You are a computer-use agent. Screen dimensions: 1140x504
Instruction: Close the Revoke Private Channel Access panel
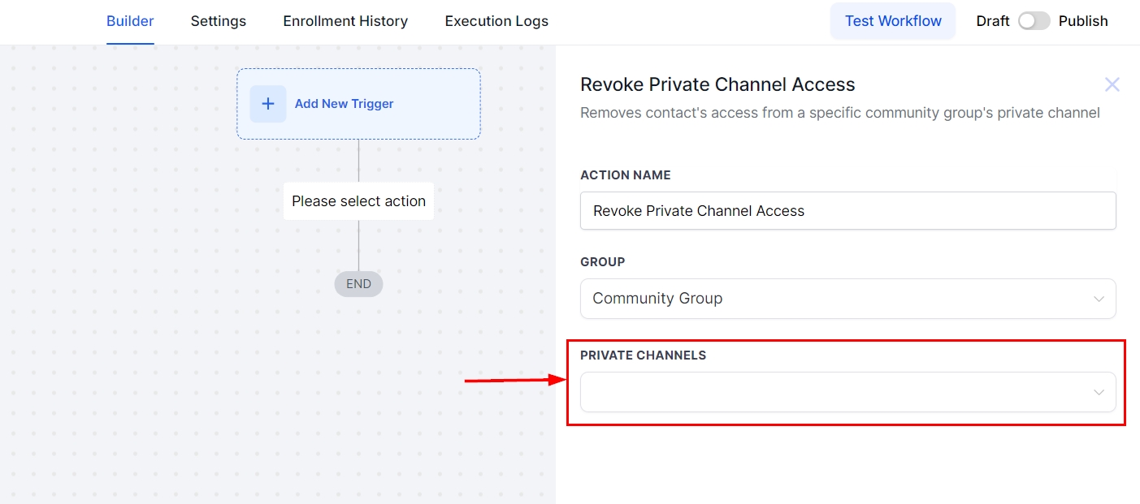pos(1112,84)
